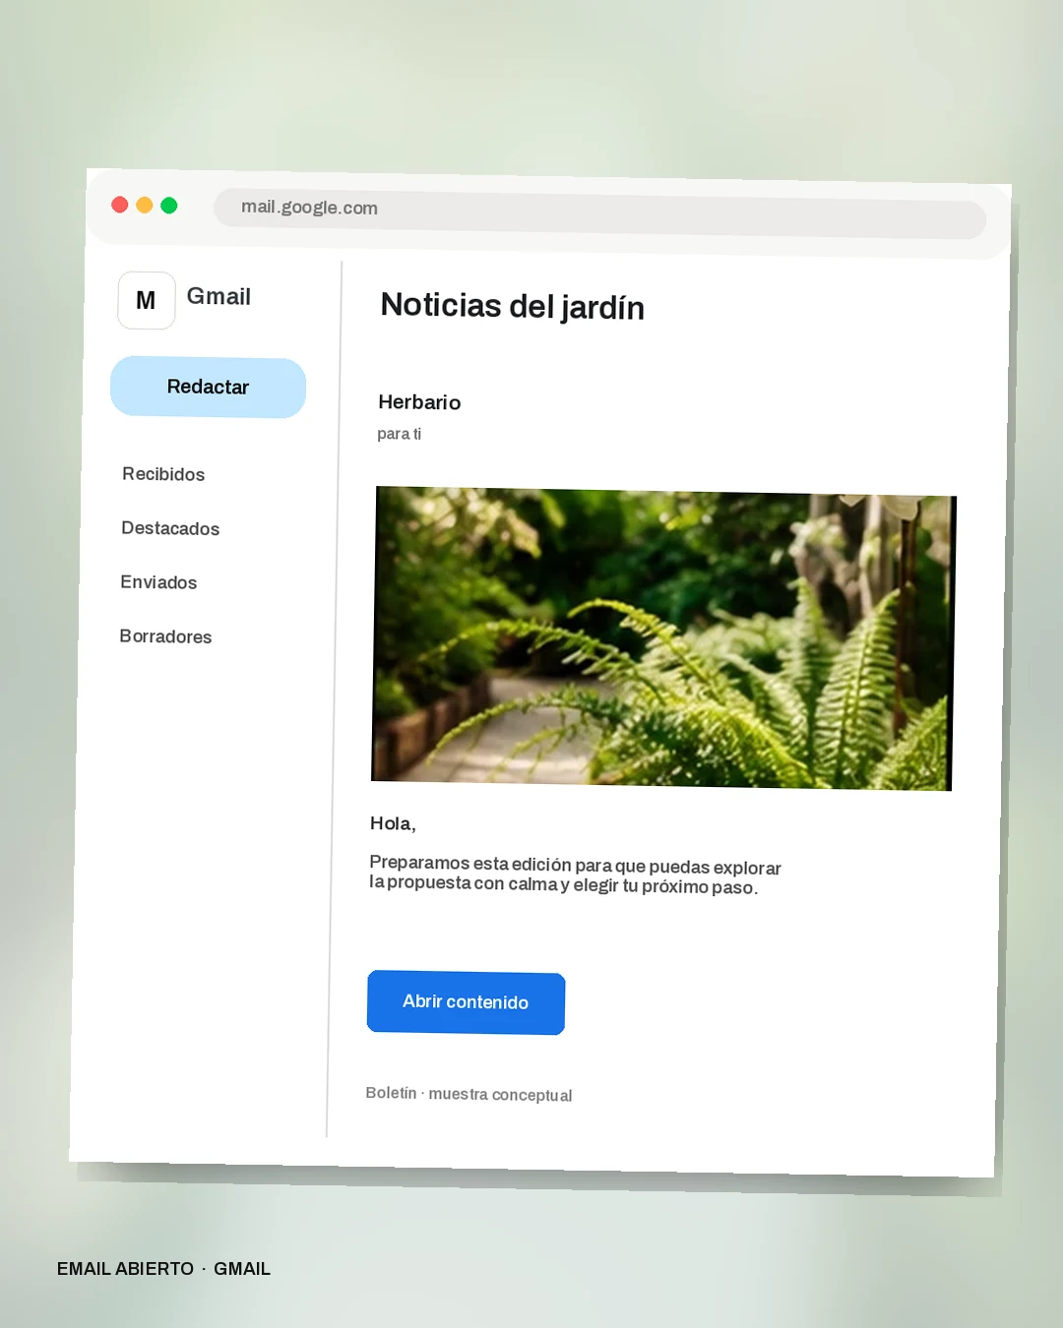This screenshot has height=1328, width=1063.
Task: Open the Enviados folder
Action: [x=158, y=582]
